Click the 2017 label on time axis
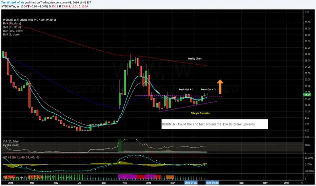This screenshot has width=316, height=186. [x=287, y=183]
